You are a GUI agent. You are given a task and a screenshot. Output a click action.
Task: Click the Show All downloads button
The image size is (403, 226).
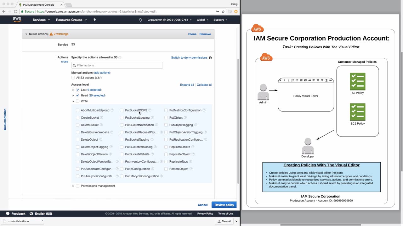tap(224, 221)
